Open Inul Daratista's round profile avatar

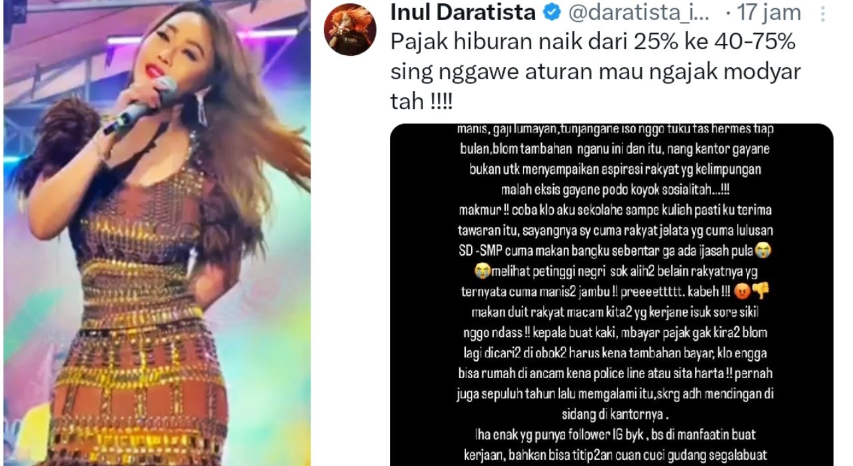coord(349,29)
